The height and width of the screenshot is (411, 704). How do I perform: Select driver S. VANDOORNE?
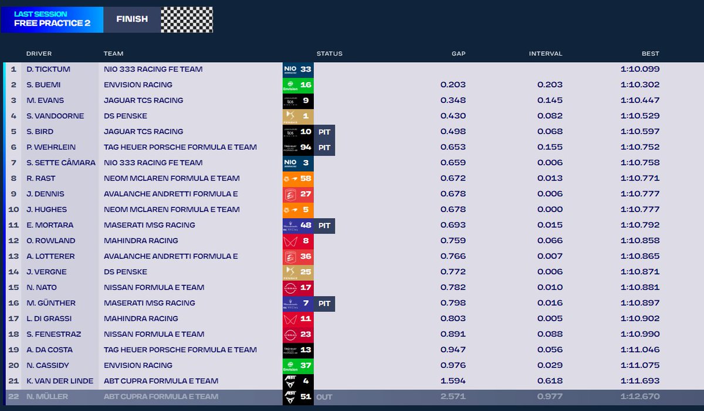pos(55,116)
